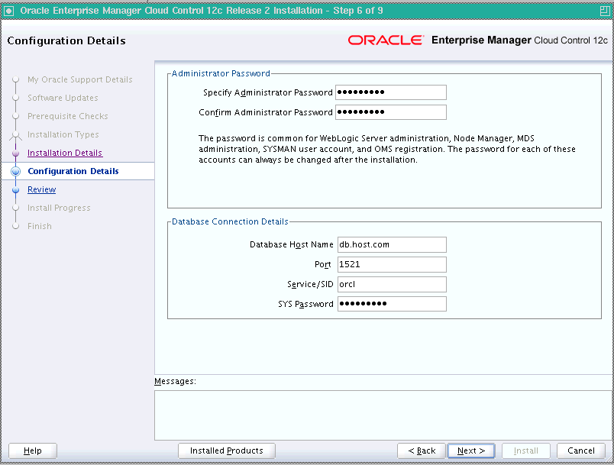This screenshot has width=614, height=465.
Task: Click the window menu icon in title bar
Action: pos(8,11)
